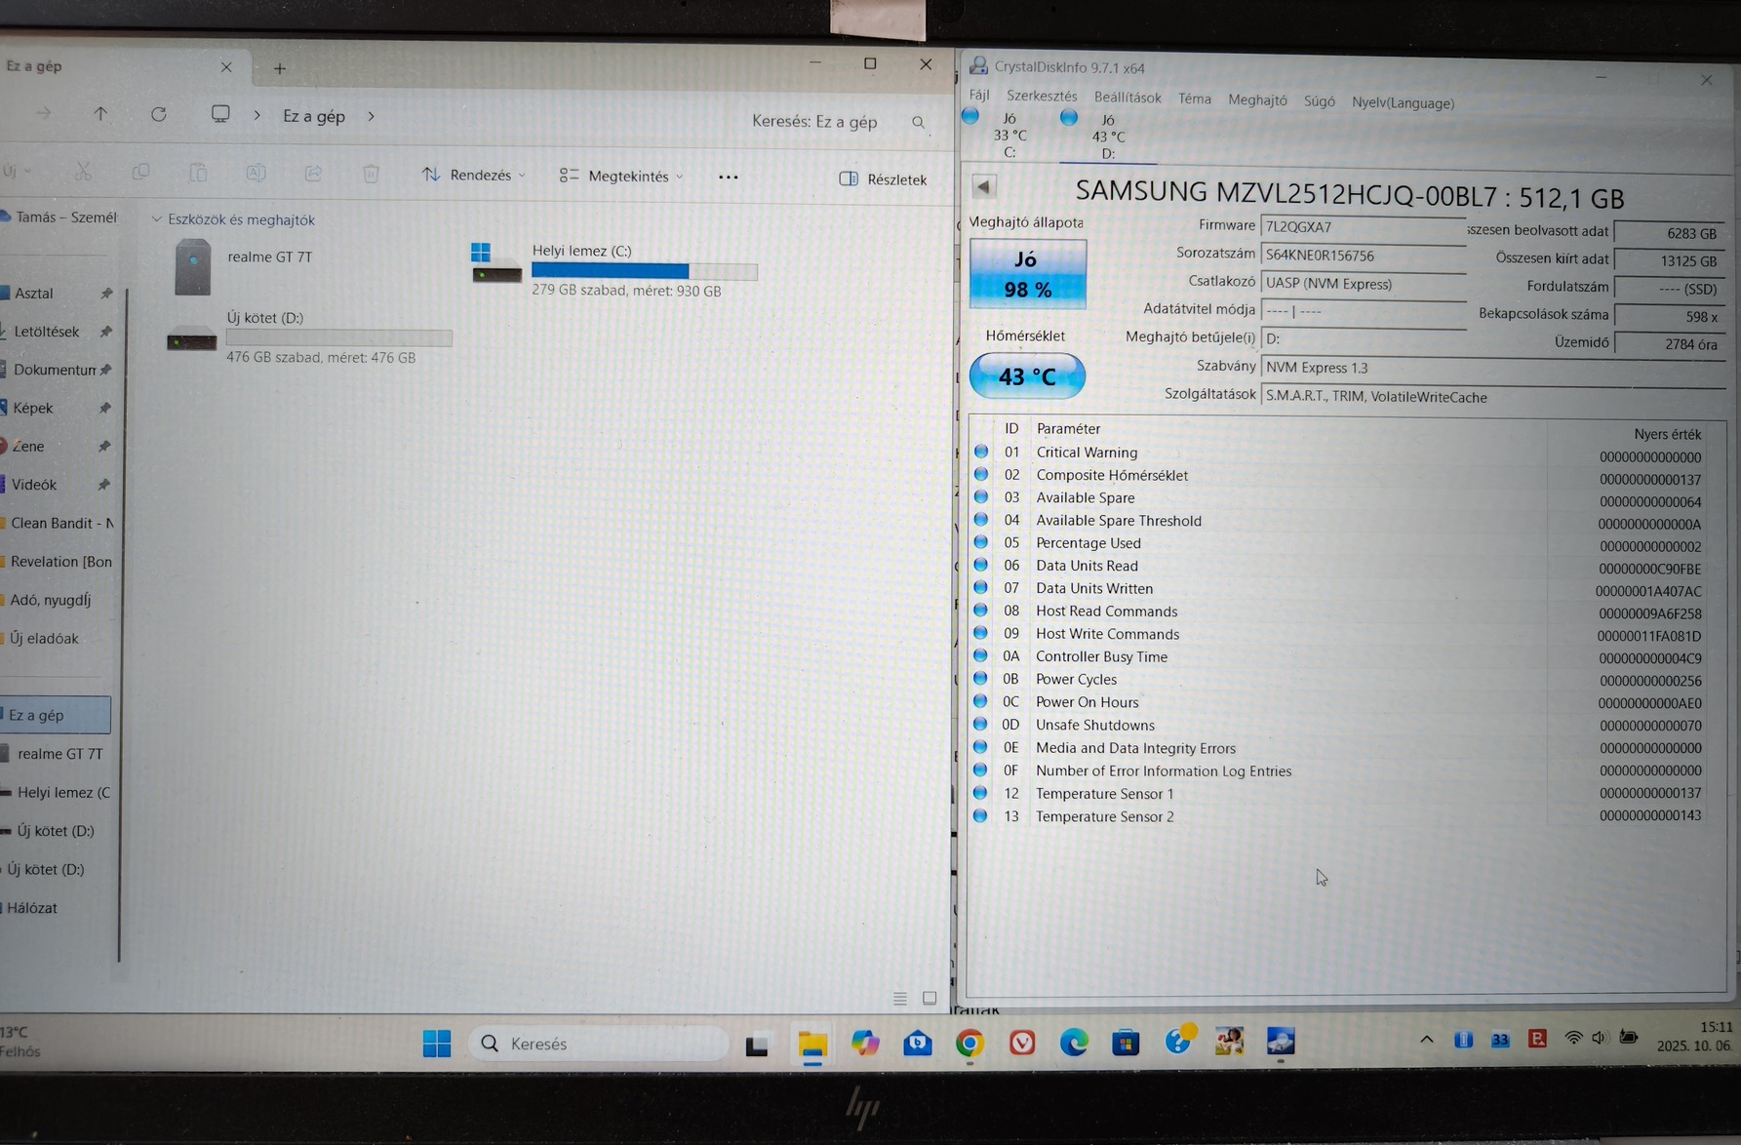Click Ez a gép in the address bar
Screen dimensions: 1741x1145
click(314, 116)
